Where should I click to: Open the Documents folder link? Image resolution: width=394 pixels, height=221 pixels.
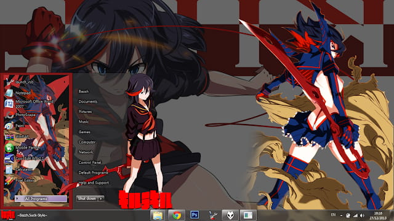click(x=87, y=101)
